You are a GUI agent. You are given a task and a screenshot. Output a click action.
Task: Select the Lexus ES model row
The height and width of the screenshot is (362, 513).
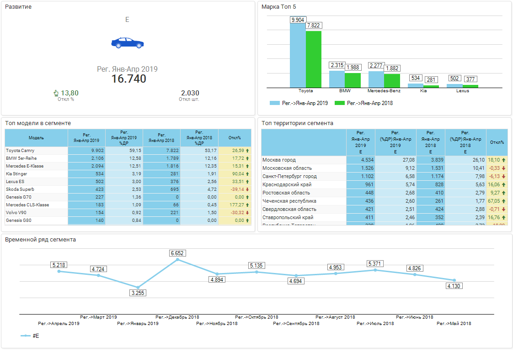coord(128,182)
